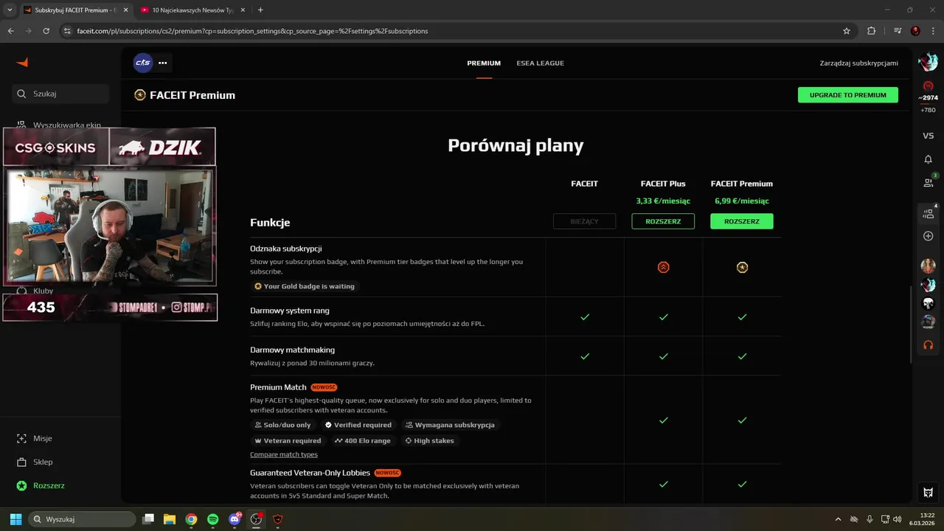Bookmark this page with the star icon
Image resolution: width=944 pixels, height=531 pixels.
coord(847,31)
